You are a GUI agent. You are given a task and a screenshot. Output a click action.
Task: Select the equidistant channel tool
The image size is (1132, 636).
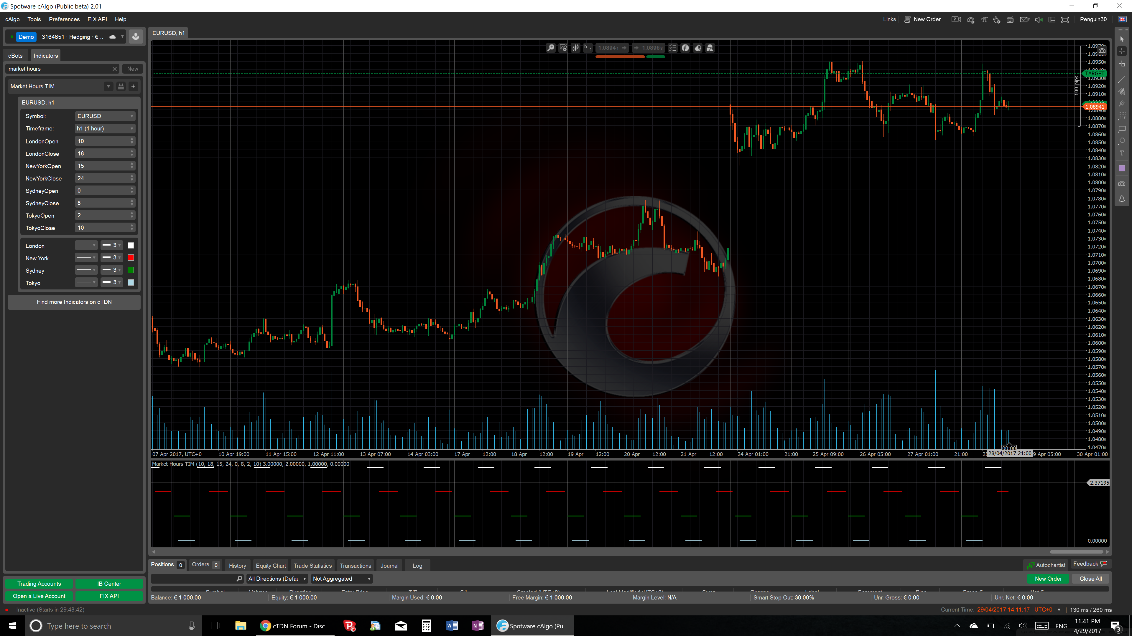[x=1122, y=92]
